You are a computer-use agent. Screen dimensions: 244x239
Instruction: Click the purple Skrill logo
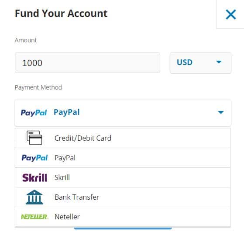34,177
